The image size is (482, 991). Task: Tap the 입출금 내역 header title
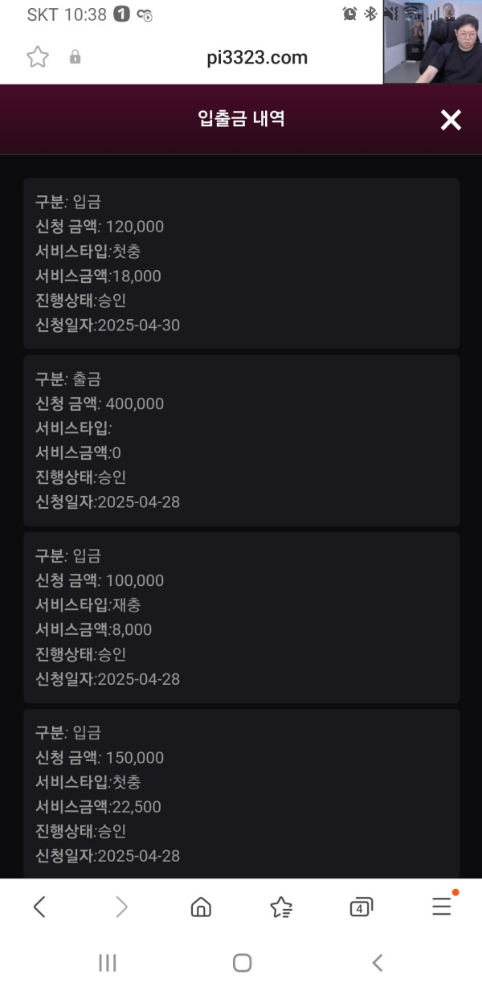241,120
